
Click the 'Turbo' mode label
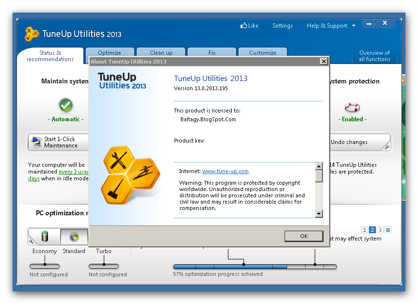104,251
